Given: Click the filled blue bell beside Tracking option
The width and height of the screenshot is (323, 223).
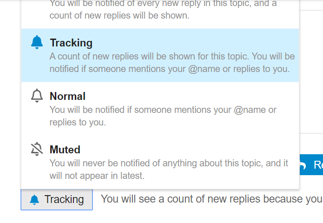Looking at the screenshot, I should (x=37, y=42).
